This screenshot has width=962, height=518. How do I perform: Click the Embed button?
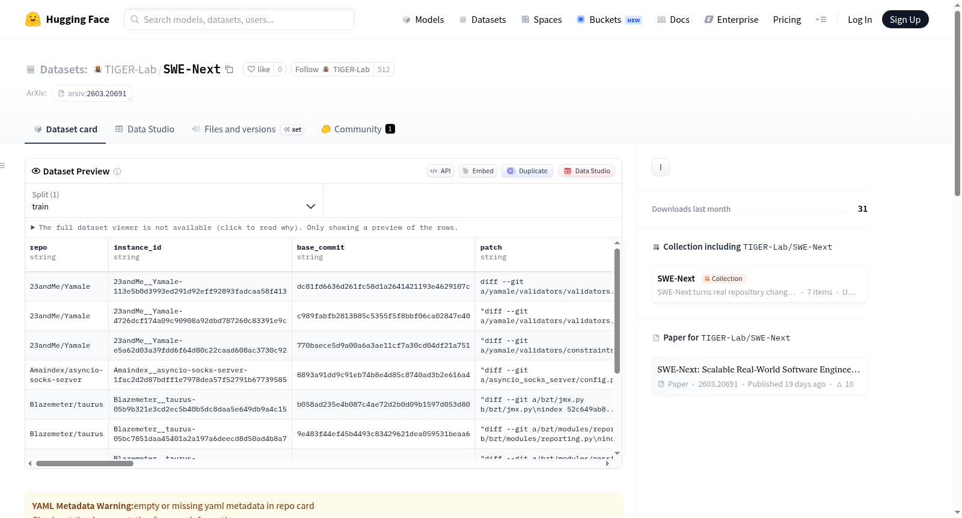(x=479, y=171)
